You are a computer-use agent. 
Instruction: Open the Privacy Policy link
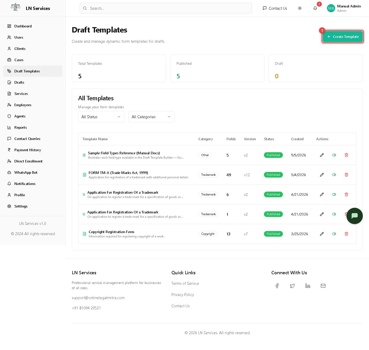[x=183, y=295]
